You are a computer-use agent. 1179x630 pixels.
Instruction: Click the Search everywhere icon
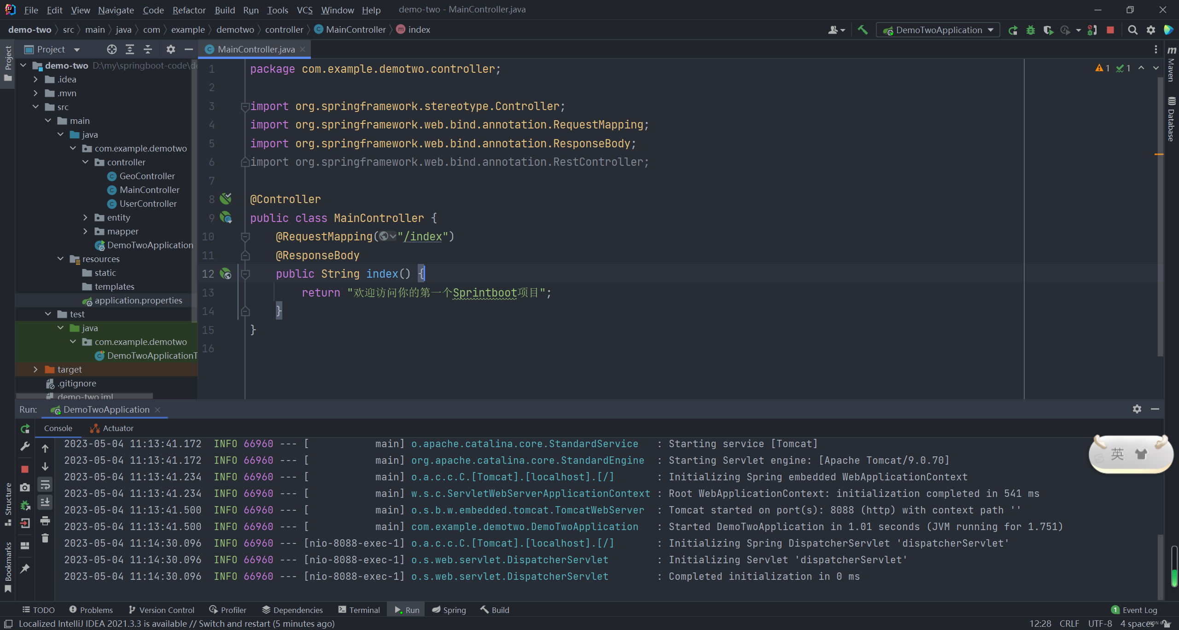pyautogui.click(x=1132, y=30)
